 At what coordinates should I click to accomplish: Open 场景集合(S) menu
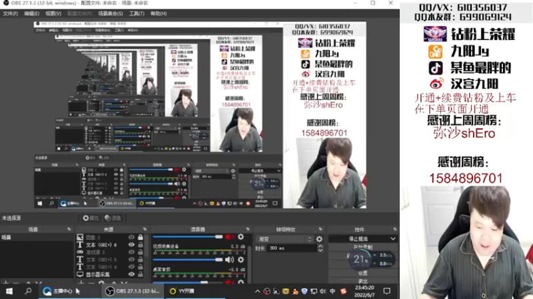(111, 13)
